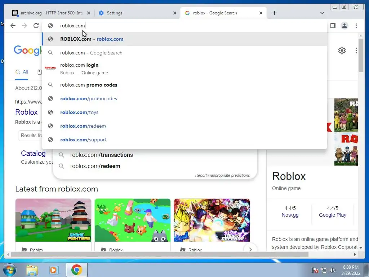The image size is (369, 277).
Task: Click the browser back arrow
Action: (13, 26)
